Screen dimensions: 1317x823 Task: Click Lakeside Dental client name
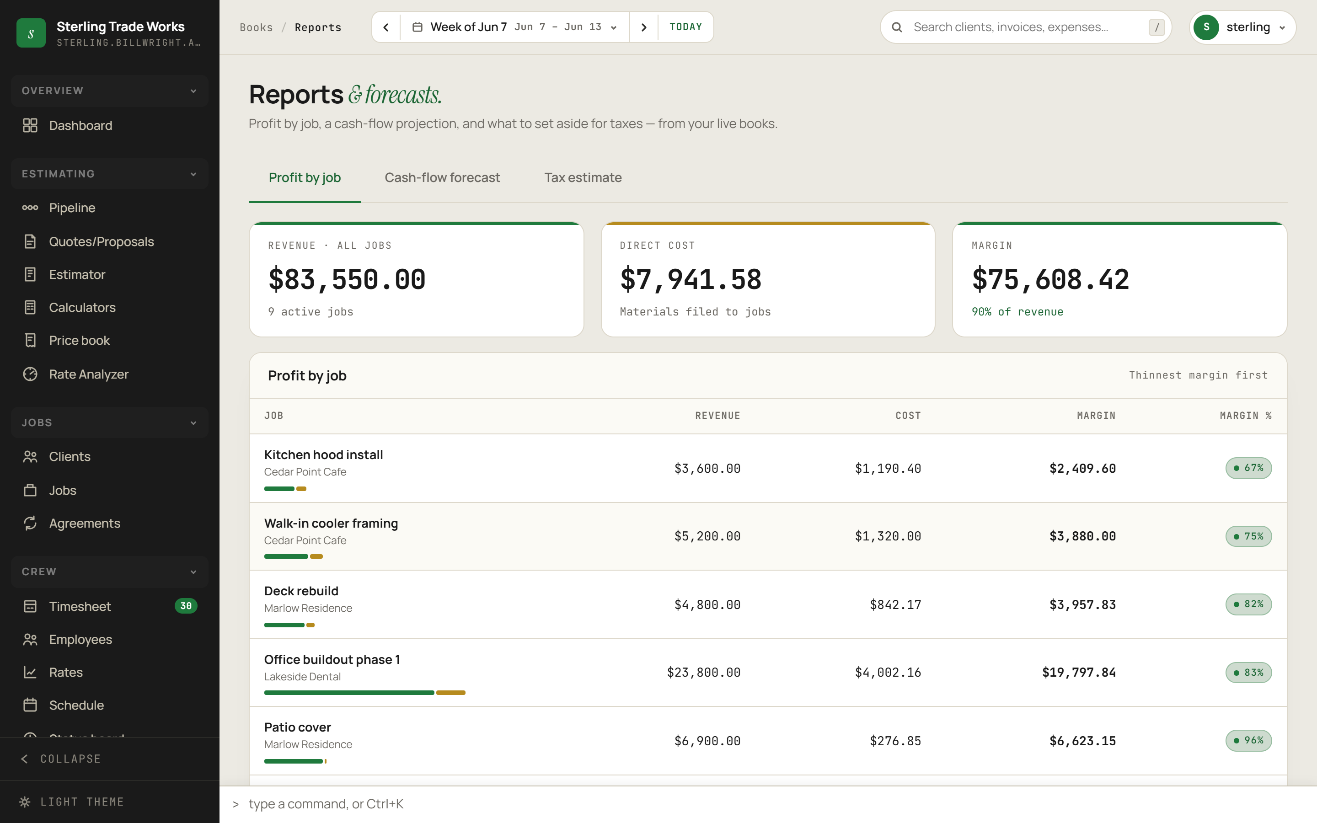coord(302,677)
